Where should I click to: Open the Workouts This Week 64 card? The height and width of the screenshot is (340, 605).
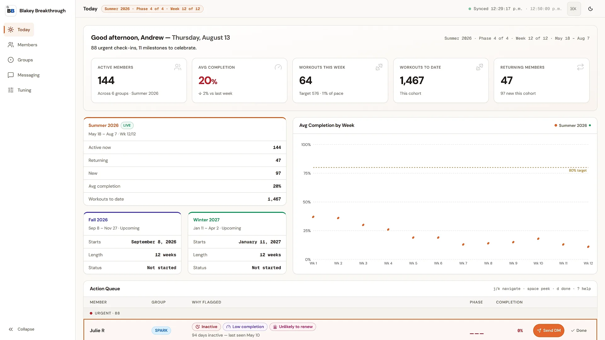[x=340, y=80]
